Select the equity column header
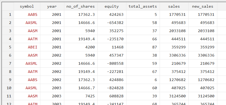Image resolution: width=226 pixels, height=105 pixels. click(112, 6)
